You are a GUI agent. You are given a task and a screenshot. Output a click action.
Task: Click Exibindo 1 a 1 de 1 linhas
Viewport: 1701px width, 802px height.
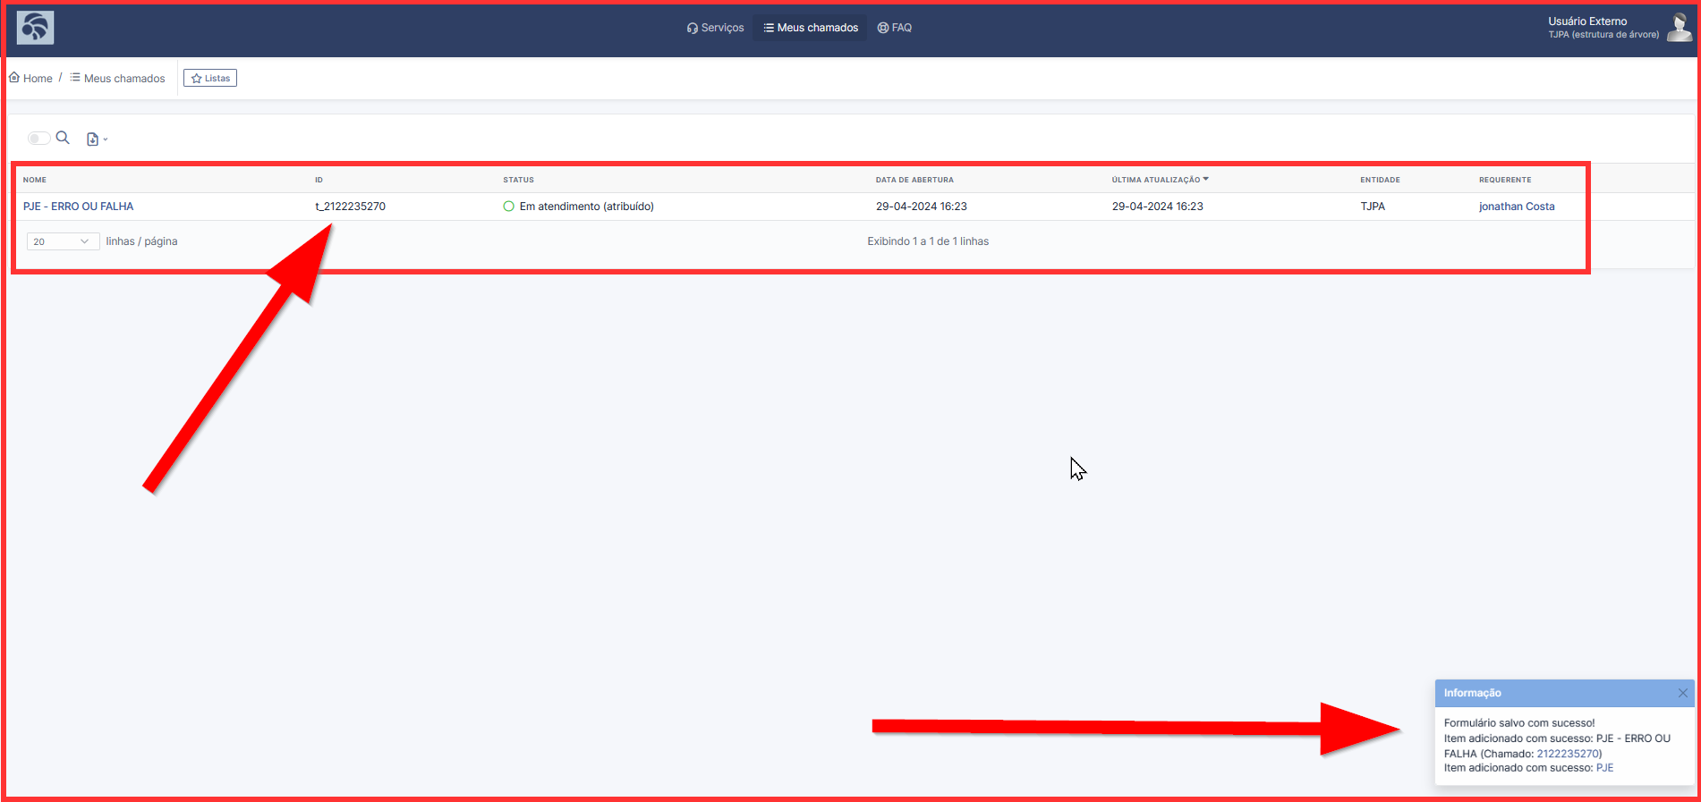(928, 241)
